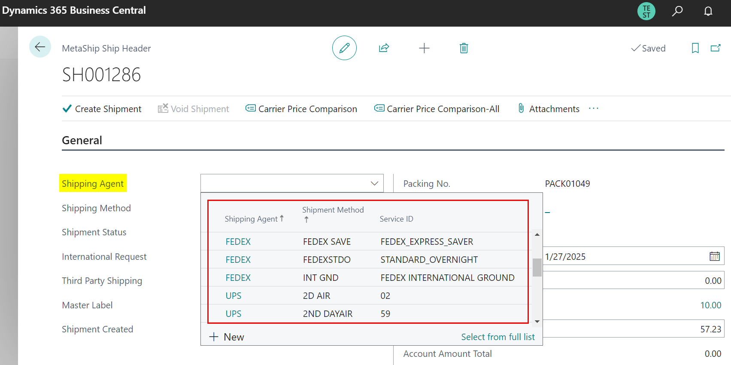
Task: Open the share icon
Action: [x=384, y=48]
